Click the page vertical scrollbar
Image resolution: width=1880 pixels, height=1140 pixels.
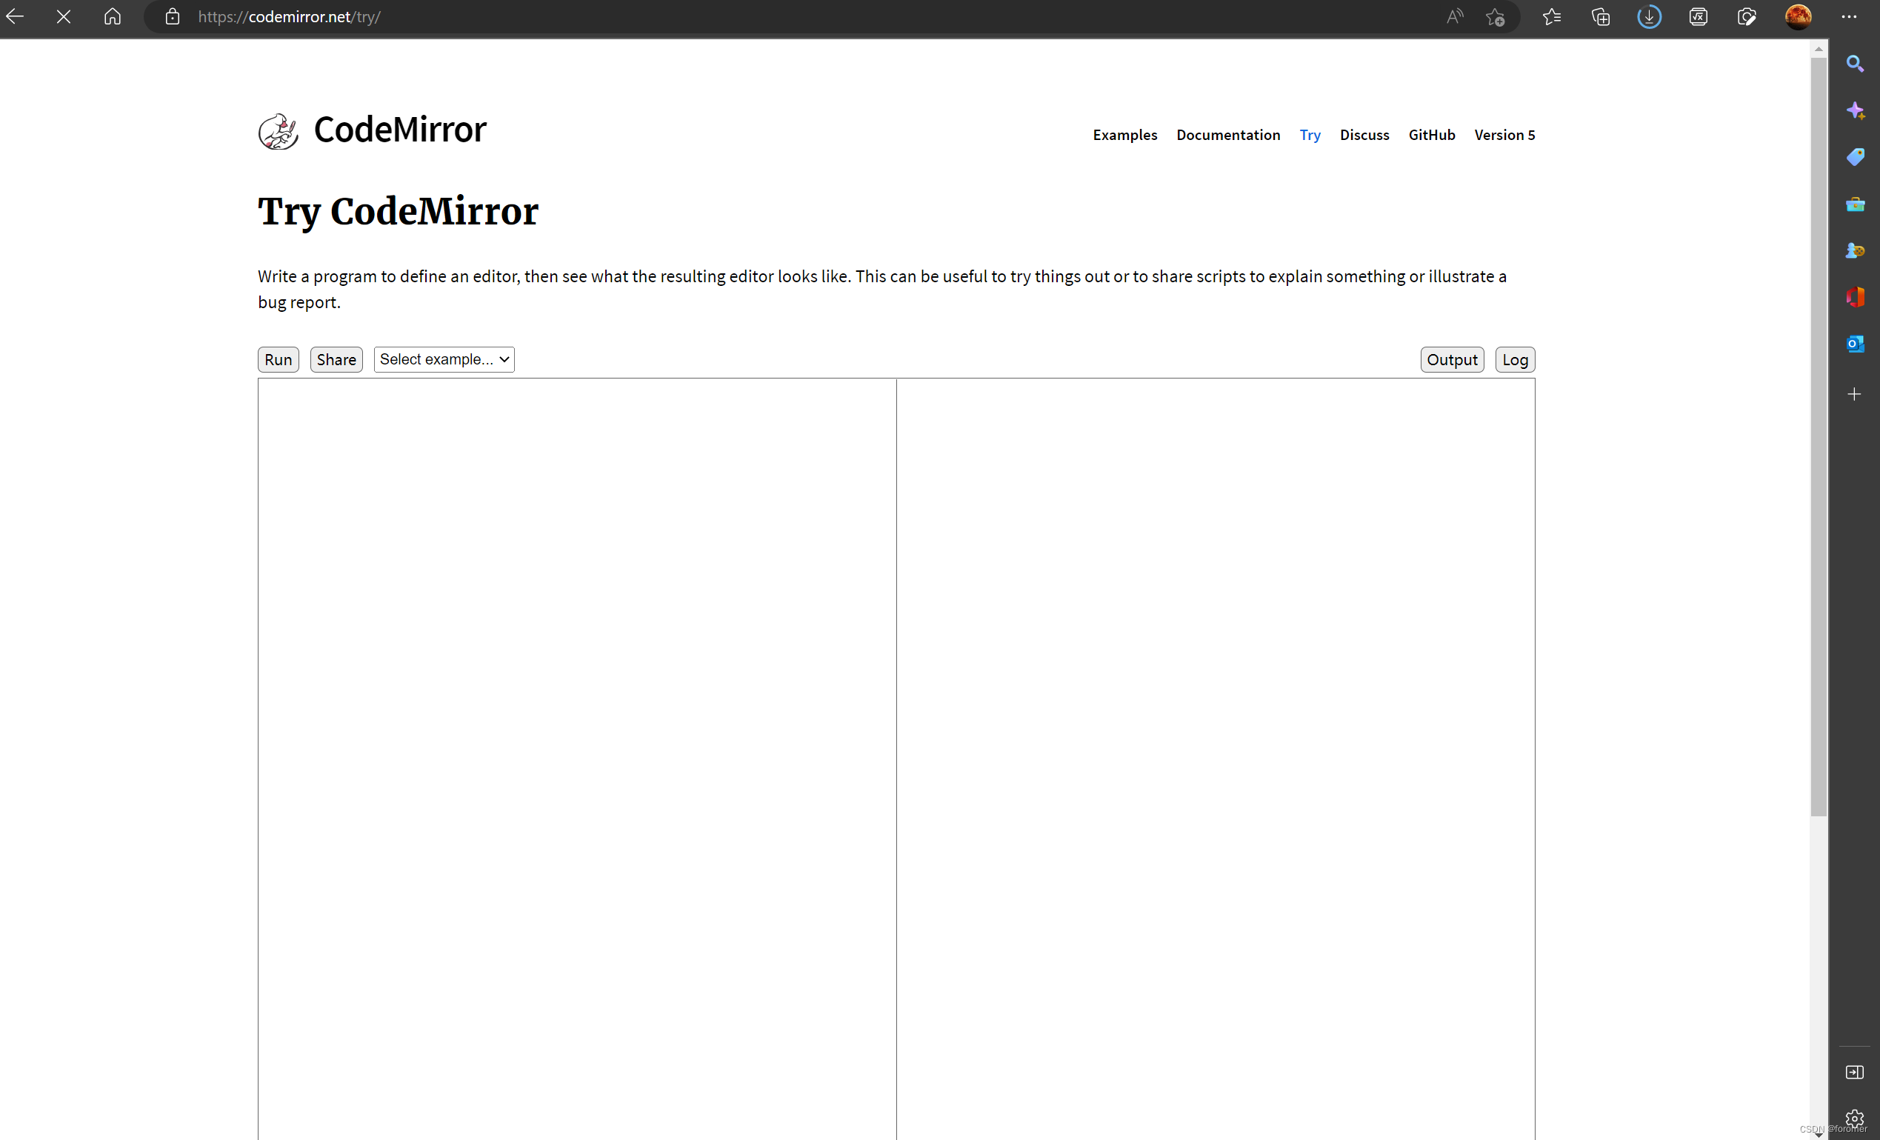click(1819, 435)
